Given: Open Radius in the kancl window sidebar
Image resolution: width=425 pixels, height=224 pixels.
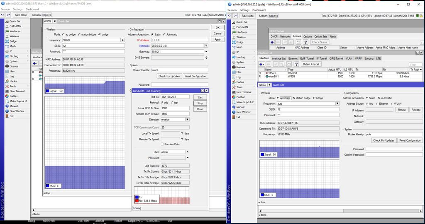Looking at the screenshot, I should pos(13,81).
